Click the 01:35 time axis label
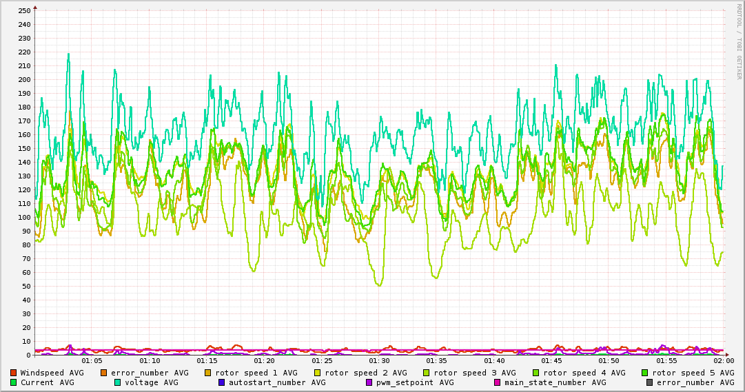This screenshot has height=392, width=745. coord(437,361)
